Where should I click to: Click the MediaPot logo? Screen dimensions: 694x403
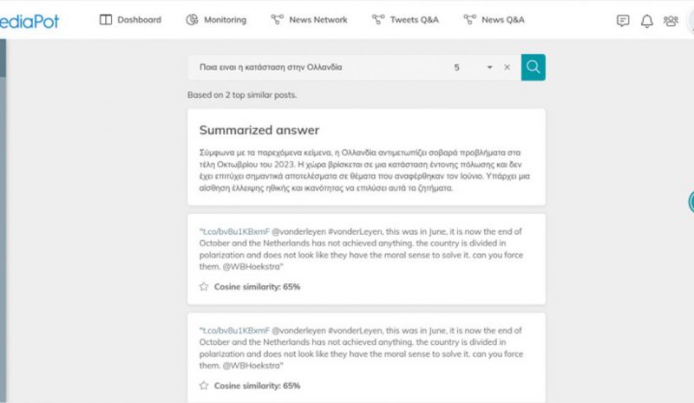[x=29, y=21]
